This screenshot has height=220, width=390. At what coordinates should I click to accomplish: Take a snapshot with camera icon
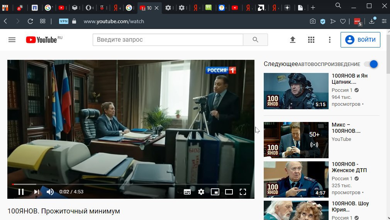tap(313, 21)
